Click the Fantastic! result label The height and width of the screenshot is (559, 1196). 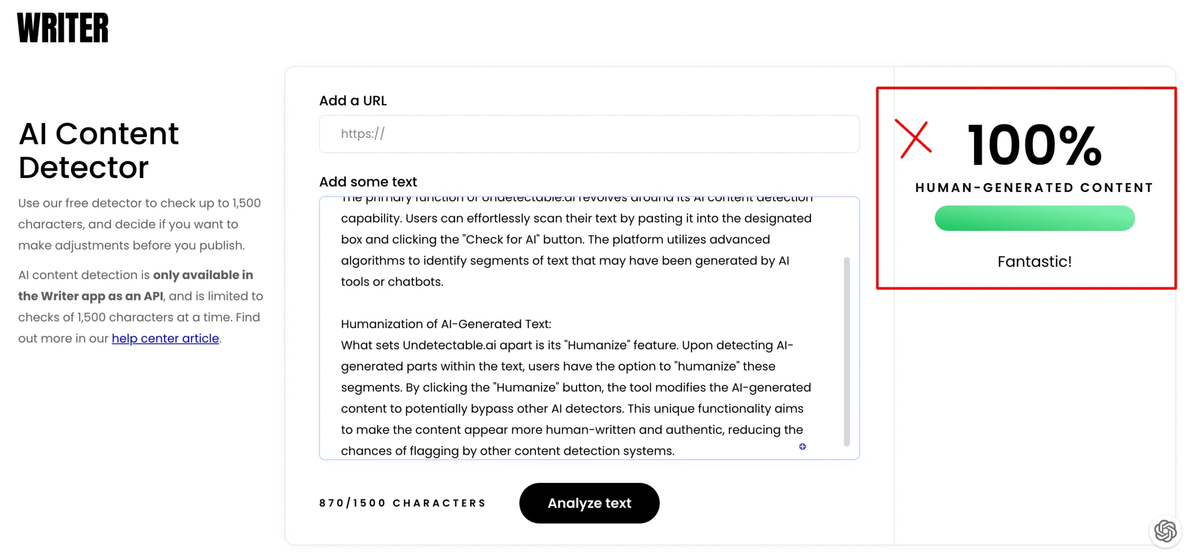coord(1034,261)
